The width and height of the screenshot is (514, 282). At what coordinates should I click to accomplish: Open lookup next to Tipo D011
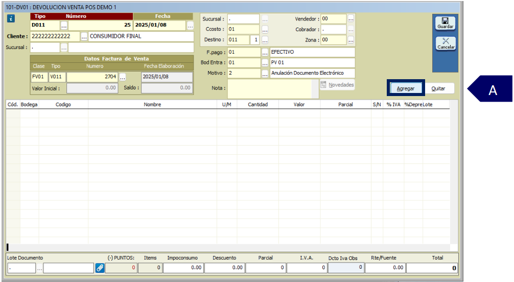(x=64, y=25)
